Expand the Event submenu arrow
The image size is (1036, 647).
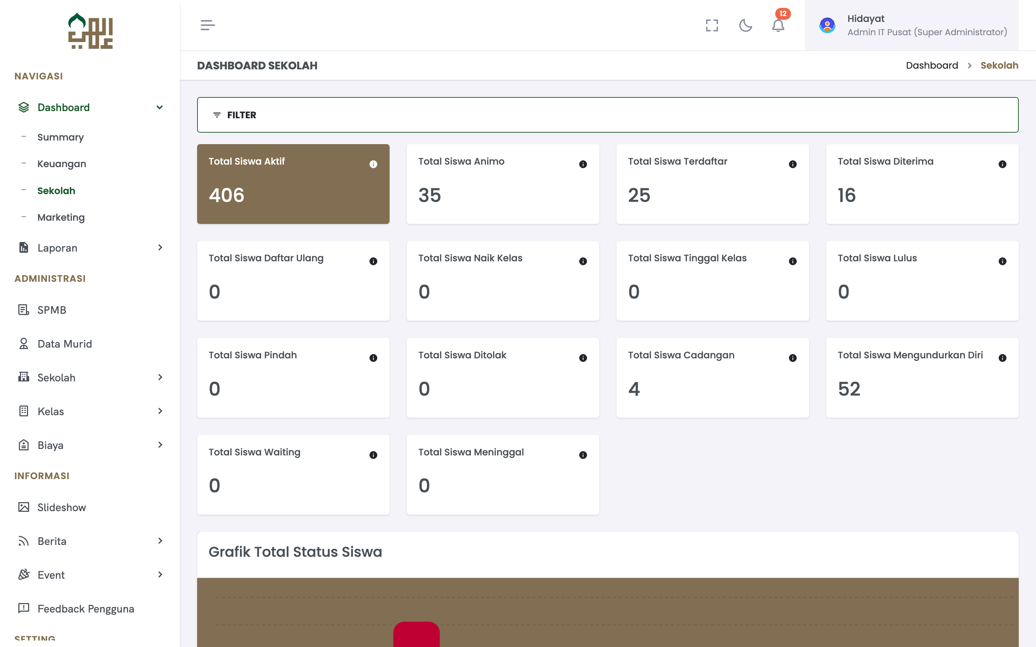point(160,574)
